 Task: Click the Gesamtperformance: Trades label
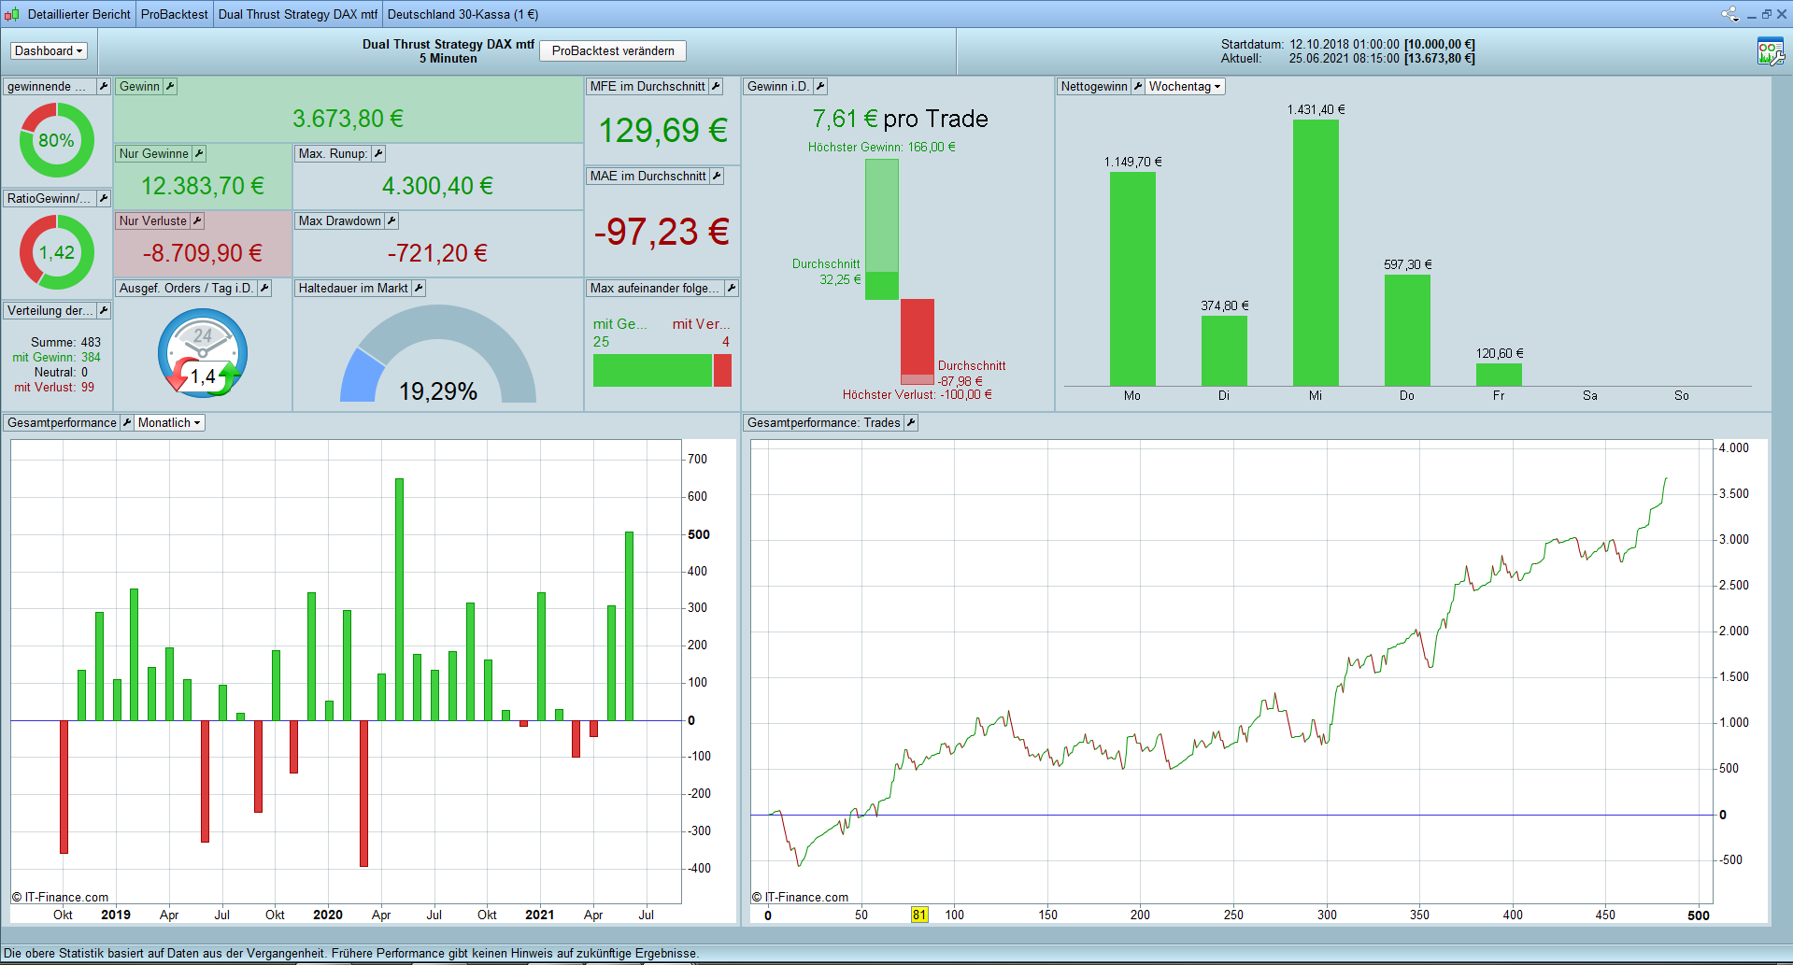click(x=824, y=423)
